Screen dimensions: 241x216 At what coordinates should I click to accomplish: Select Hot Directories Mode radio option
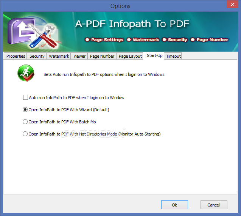(25, 134)
